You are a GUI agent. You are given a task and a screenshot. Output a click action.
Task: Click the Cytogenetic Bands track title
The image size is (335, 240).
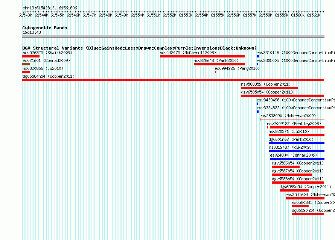(x=45, y=28)
